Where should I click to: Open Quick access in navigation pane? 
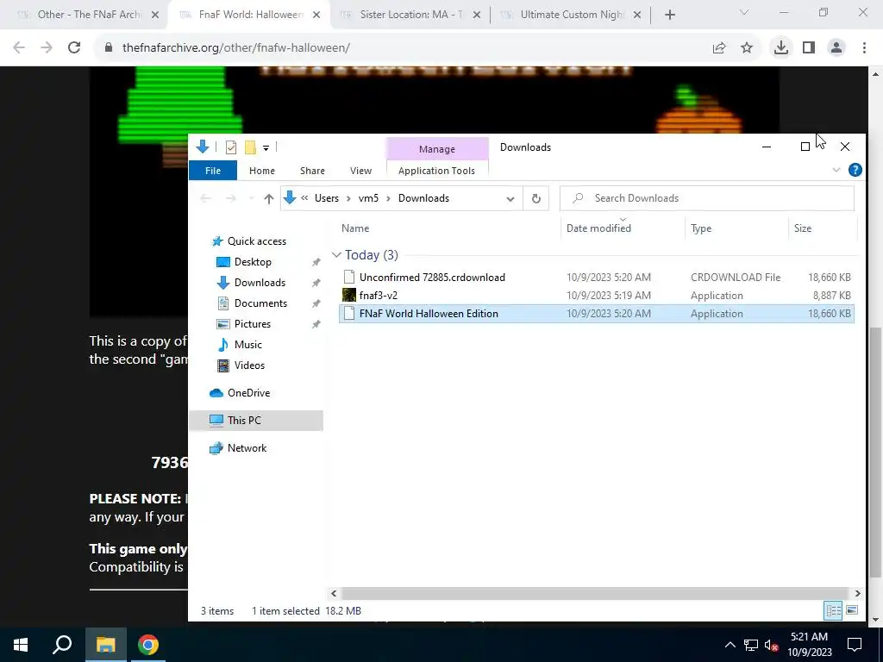256,241
